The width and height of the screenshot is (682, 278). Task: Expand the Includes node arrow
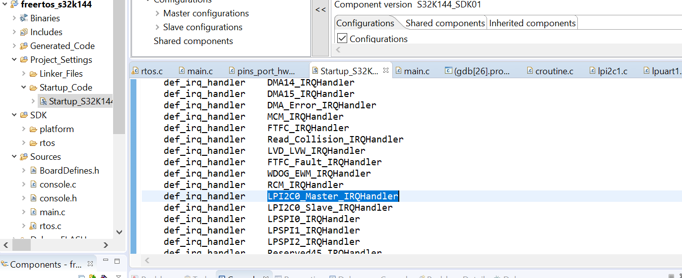(14, 32)
